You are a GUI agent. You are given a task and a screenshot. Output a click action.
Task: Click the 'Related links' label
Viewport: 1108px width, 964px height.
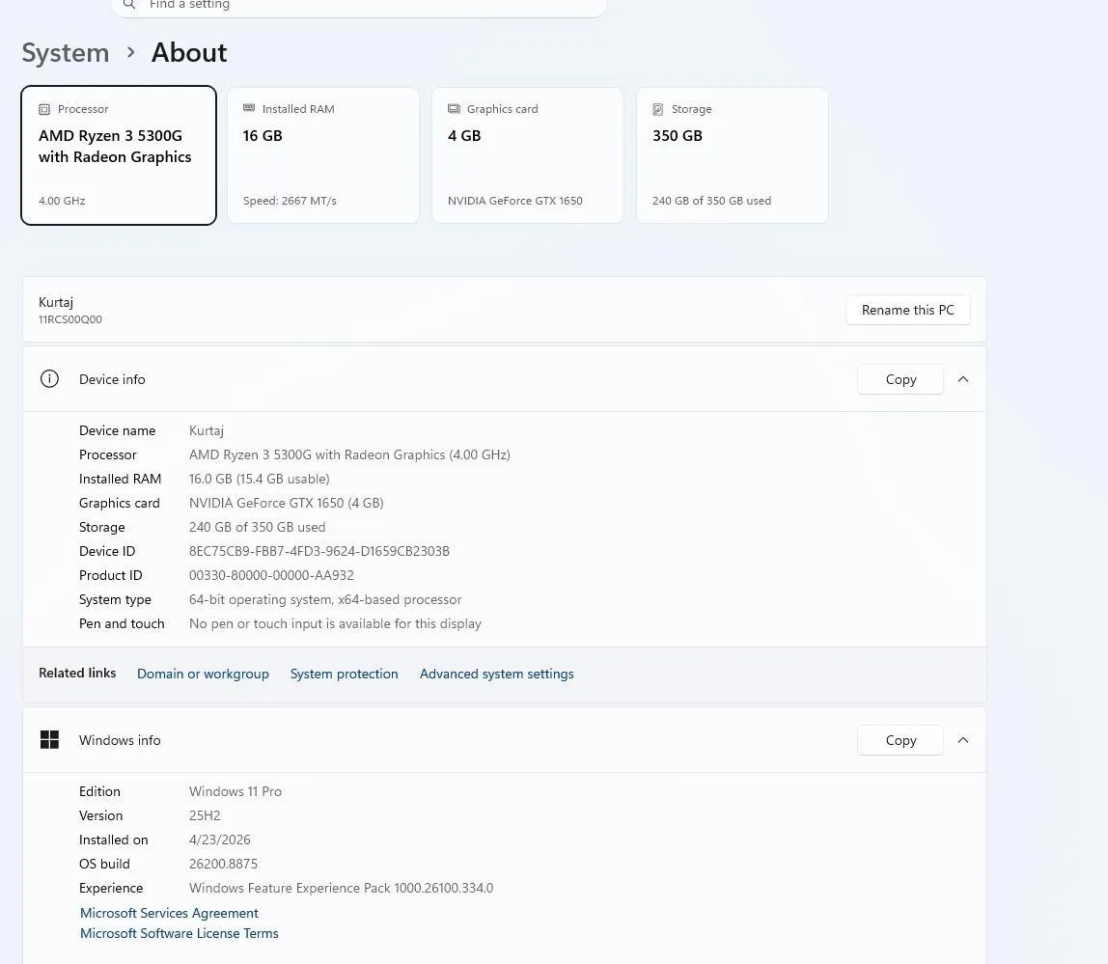tap(77, 673)
